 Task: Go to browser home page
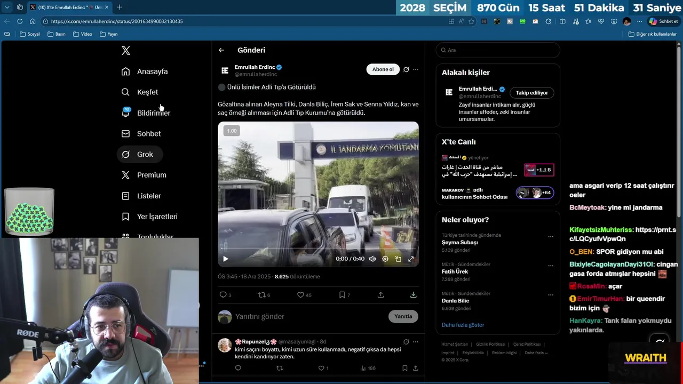(33, 21)
